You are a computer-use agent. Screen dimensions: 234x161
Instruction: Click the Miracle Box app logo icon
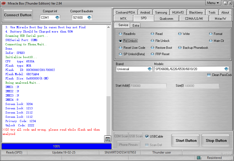(x=3, y=3)
